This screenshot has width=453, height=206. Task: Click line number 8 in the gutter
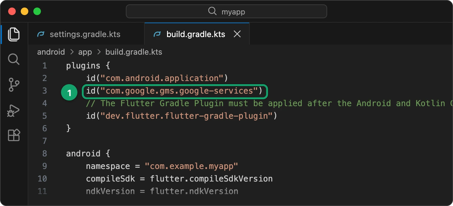point(44,154)
